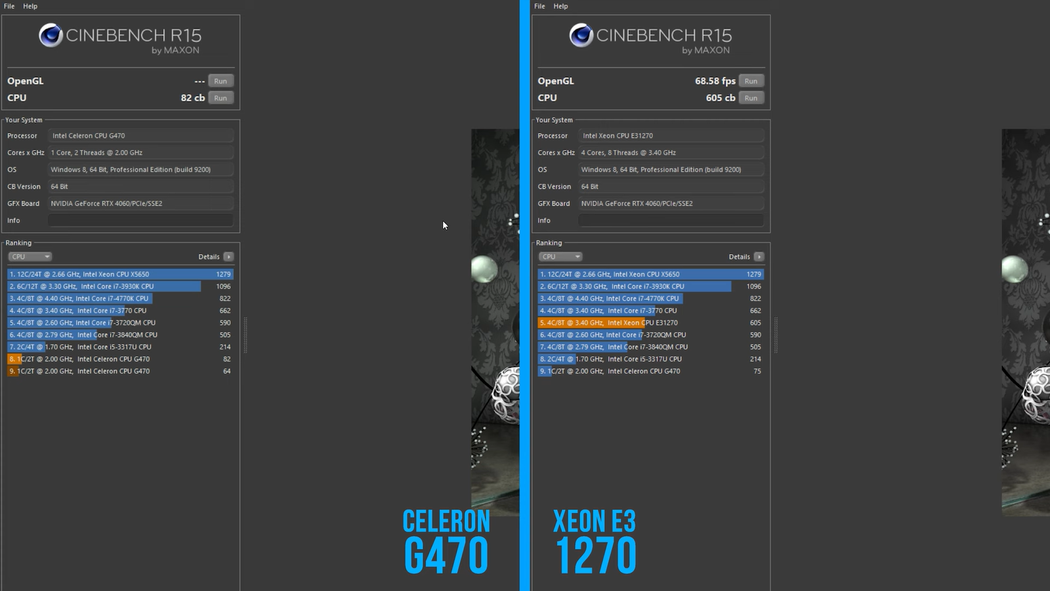Open the File menu in the Xeon window
This screenshot has height=591, width=1050.
pos(539,6)
